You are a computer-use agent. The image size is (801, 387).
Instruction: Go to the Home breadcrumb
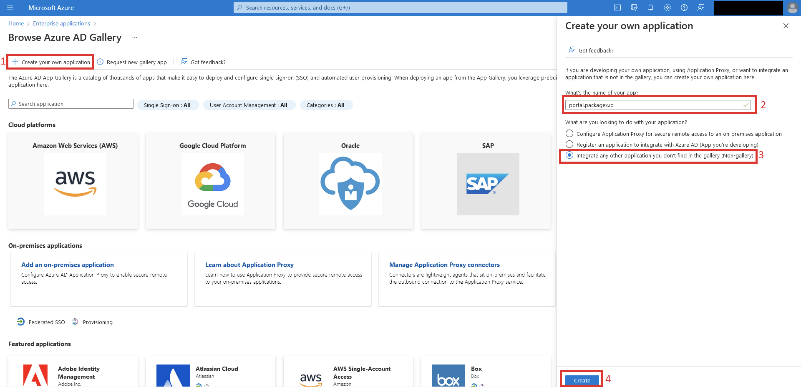pyautogui.click(x=16, y=24)
